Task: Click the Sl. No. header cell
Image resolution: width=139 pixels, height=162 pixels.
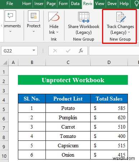Action: pyautogui.click(x=32, y=99)
